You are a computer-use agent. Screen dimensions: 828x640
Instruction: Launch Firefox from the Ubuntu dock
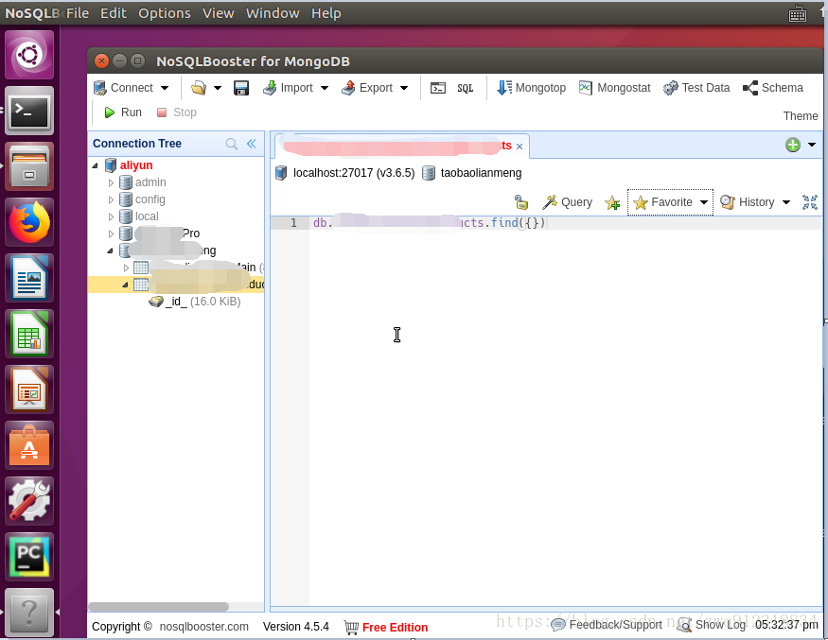click(29, 223)
